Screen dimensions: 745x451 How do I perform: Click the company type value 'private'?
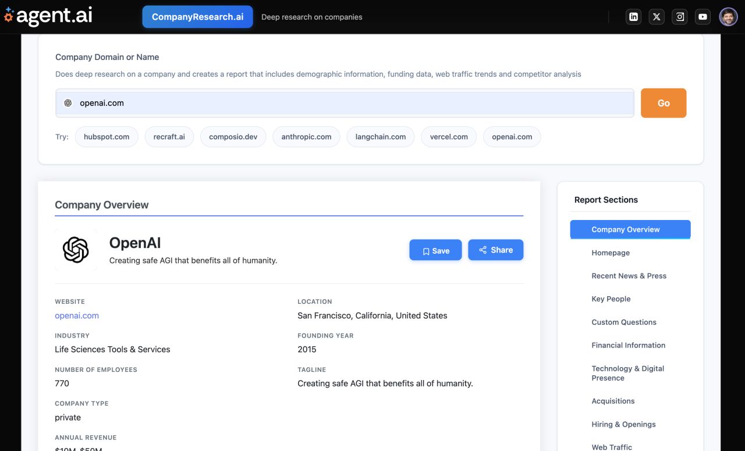(68, 417)
